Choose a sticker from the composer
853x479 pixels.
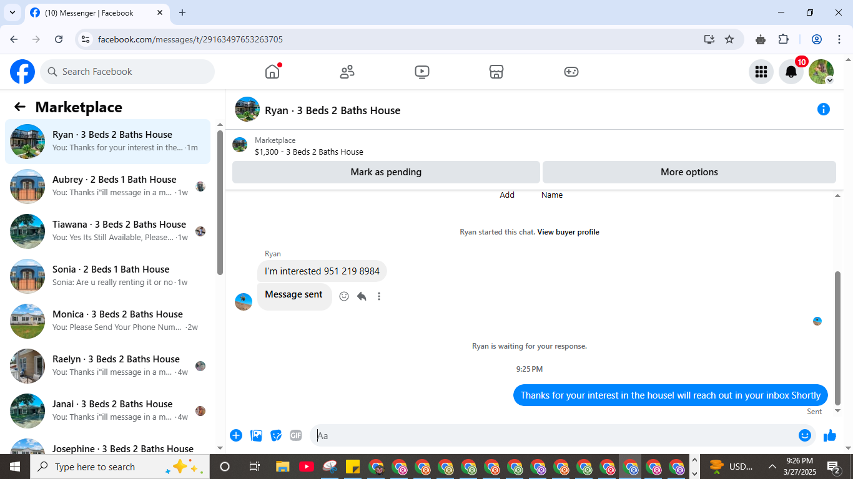276,435
